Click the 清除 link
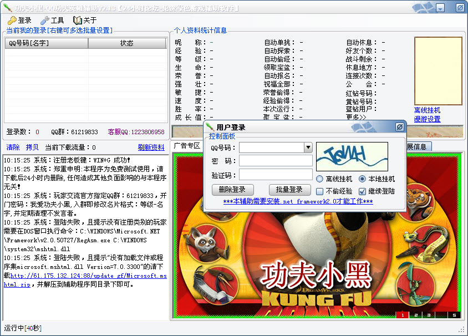 [x=13, y=147]
